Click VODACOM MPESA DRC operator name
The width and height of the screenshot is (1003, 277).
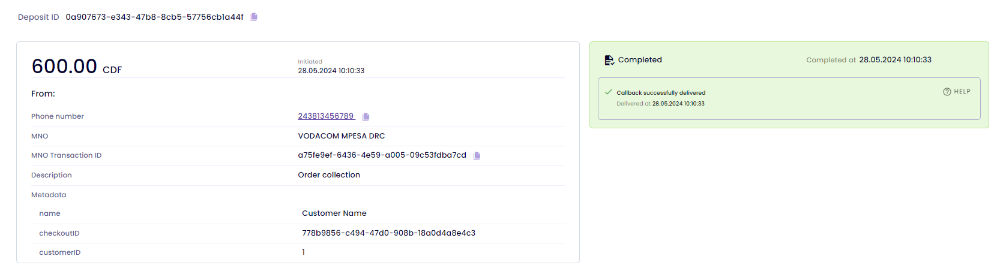(342, 136)
